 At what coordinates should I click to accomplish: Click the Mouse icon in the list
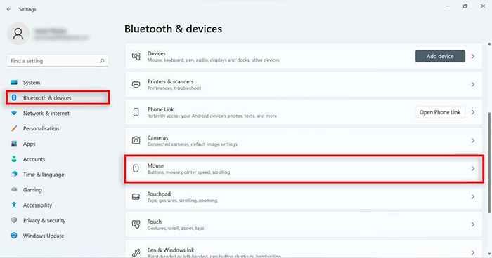136,168
